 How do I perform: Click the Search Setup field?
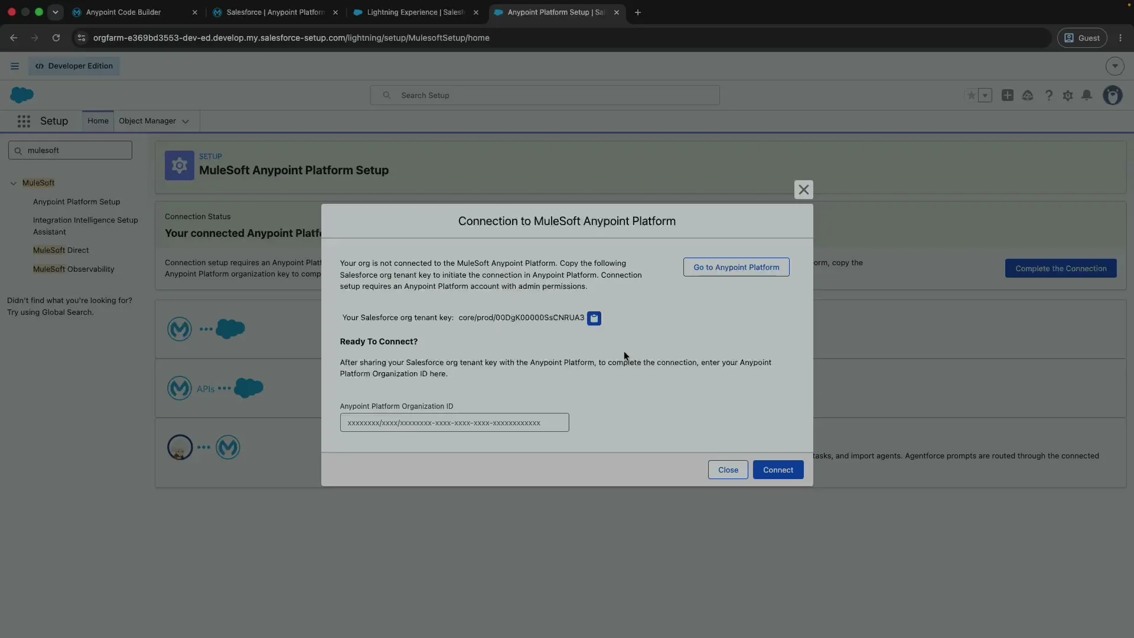[545, 95]
